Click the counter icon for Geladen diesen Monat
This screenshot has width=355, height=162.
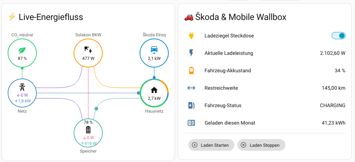point(191,123)
